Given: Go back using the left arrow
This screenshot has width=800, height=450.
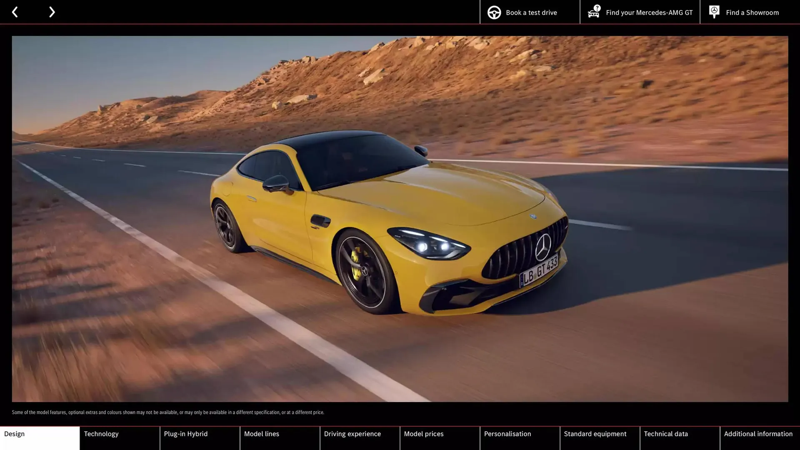Looking at the screenshot, I should 15,12.
